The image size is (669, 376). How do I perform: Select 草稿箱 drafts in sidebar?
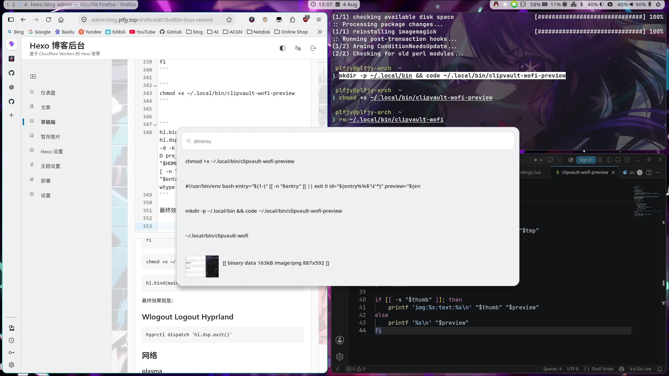click(x=48, y=122)
